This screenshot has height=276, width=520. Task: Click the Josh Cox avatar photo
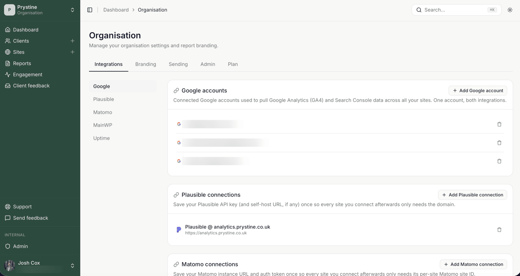pos(9,266)
